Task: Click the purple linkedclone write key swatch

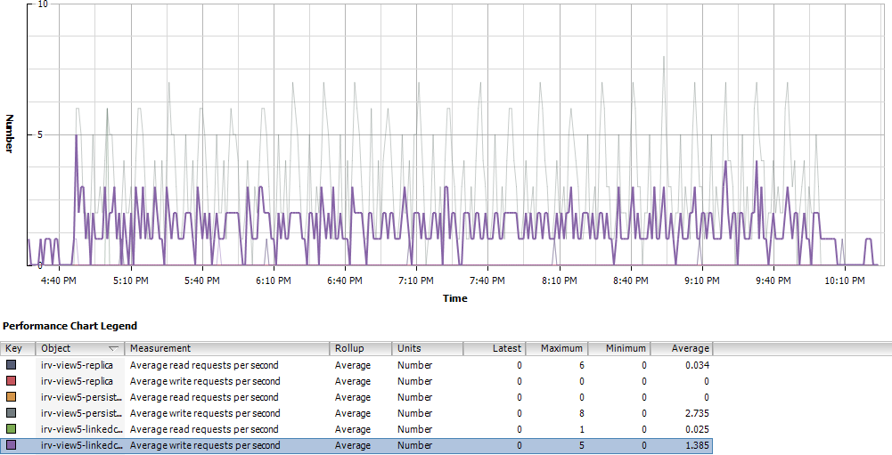Action: (11, 445)
